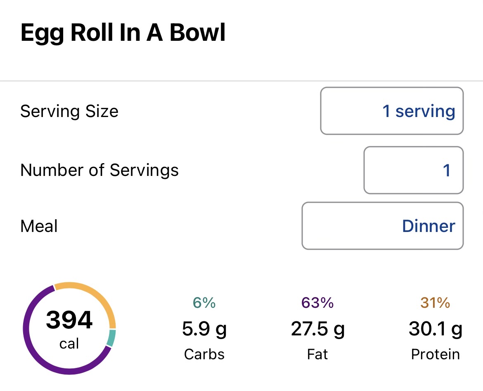Click the teal carbs arc of ring
Screen dimensions: 483x391
point(111,338)
